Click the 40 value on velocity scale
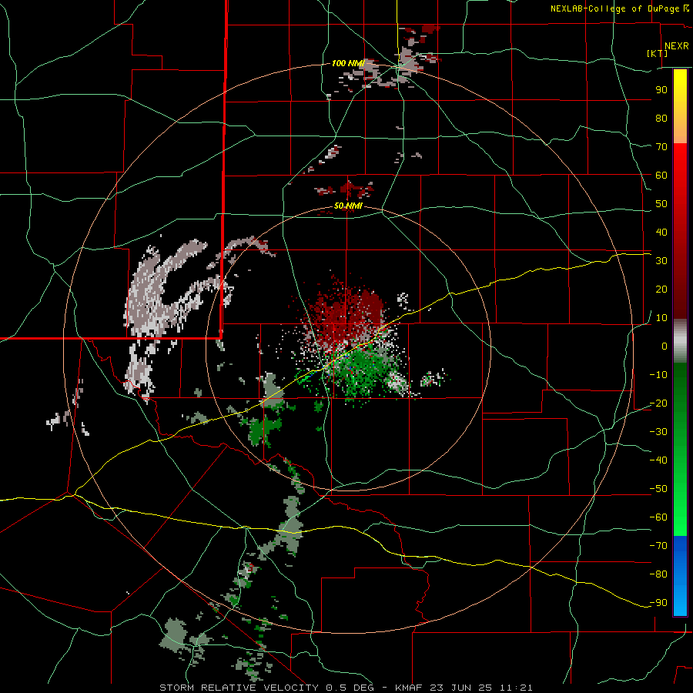The height and width of the screenshot is (693, 693). (x=661, y=232)
